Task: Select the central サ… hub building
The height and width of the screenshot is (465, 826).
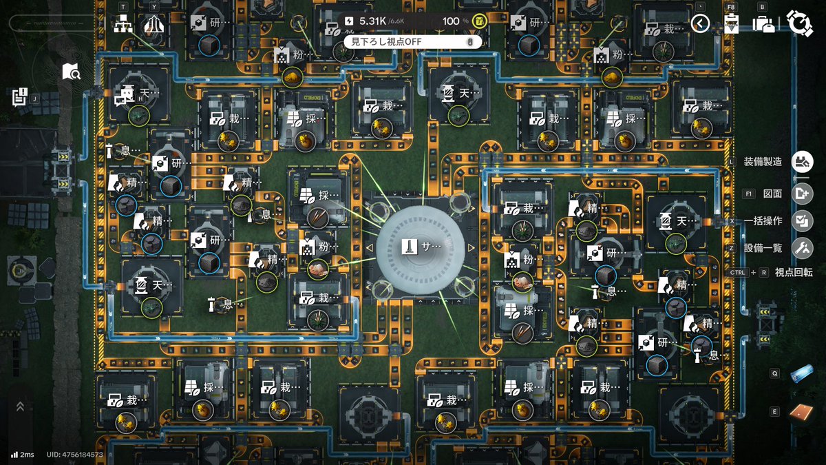Action: pyautogui.click(x=420, y=248)
